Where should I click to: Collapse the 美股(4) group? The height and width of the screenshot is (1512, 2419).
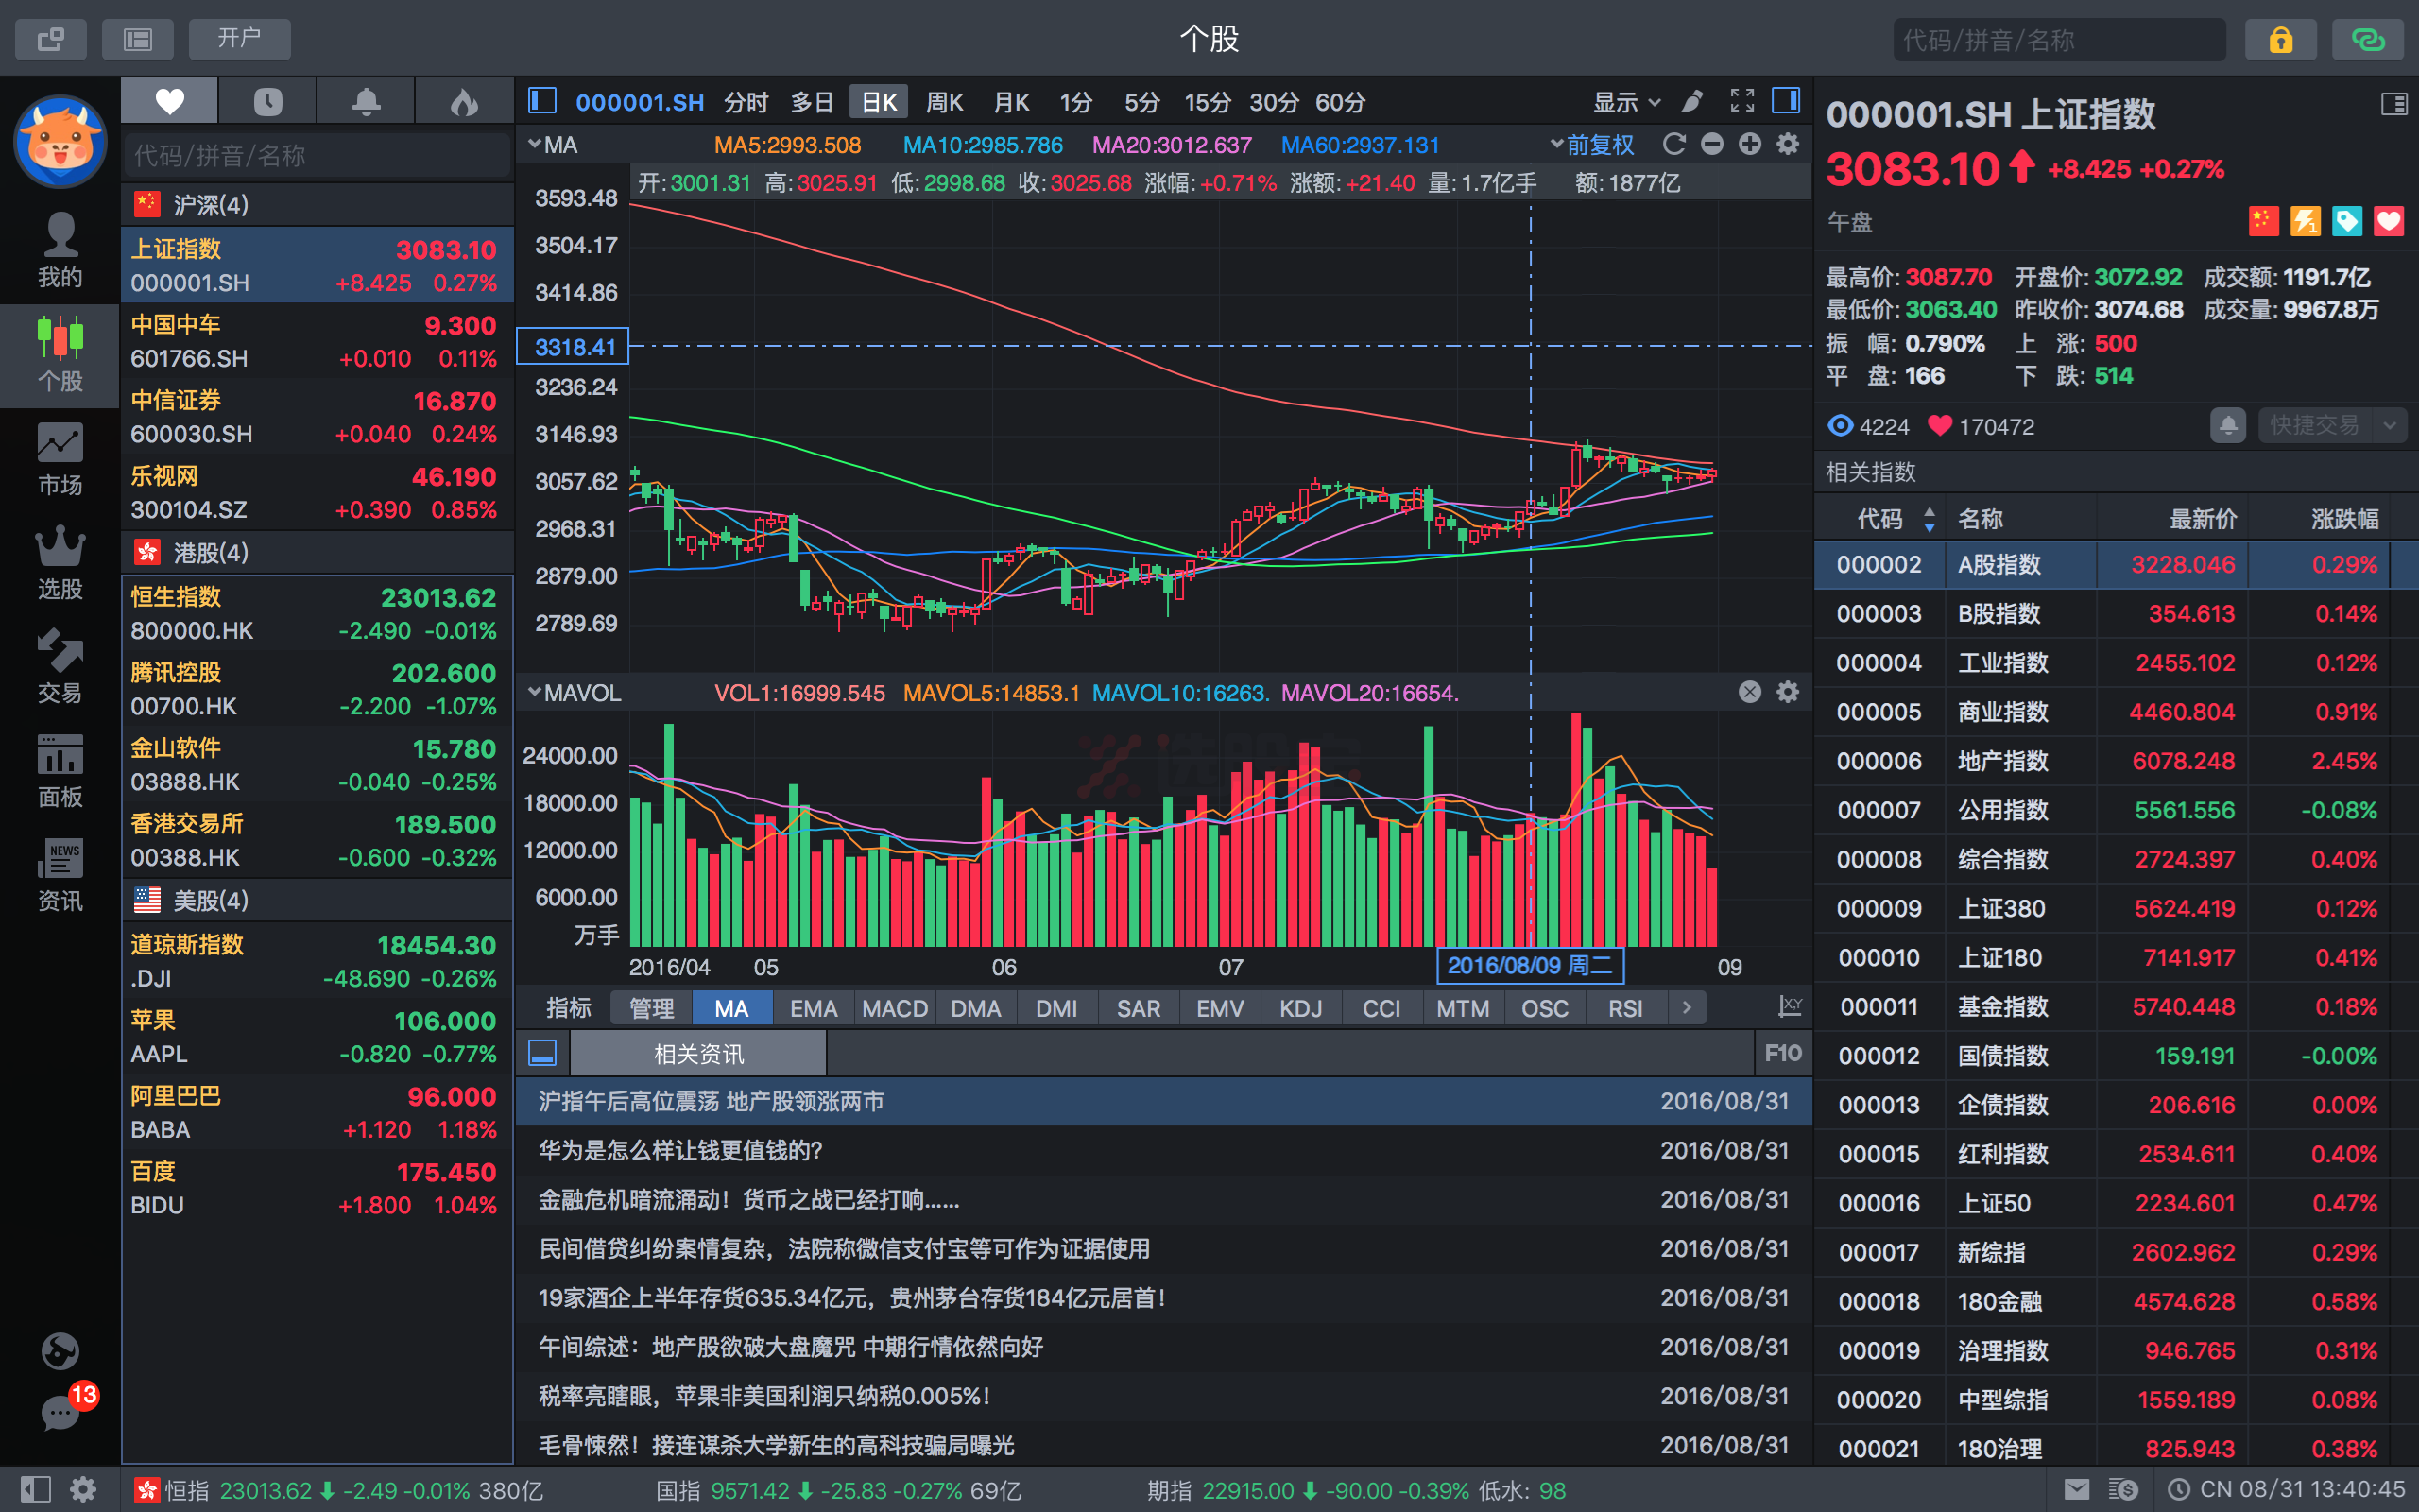(317, 900)
